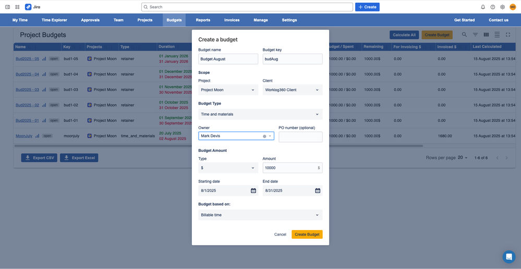Click Calculate All button
Screen dimensions: 521x269
404,35
